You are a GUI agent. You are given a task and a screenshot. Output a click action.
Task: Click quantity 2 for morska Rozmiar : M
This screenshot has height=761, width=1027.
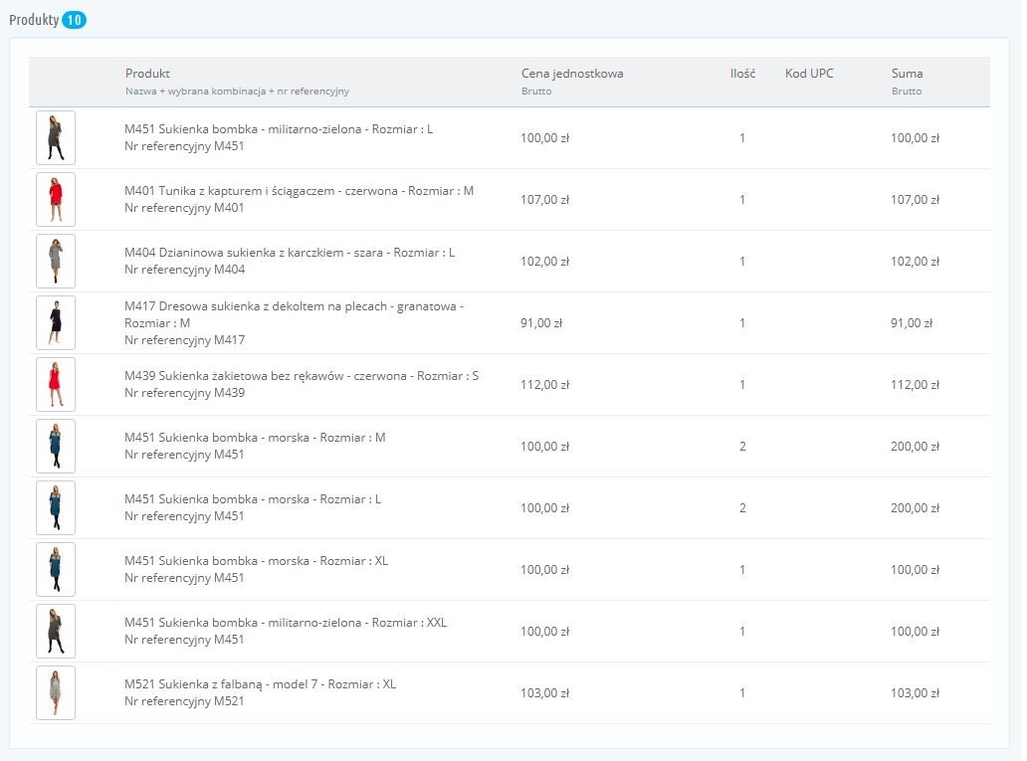pos(742,446)
